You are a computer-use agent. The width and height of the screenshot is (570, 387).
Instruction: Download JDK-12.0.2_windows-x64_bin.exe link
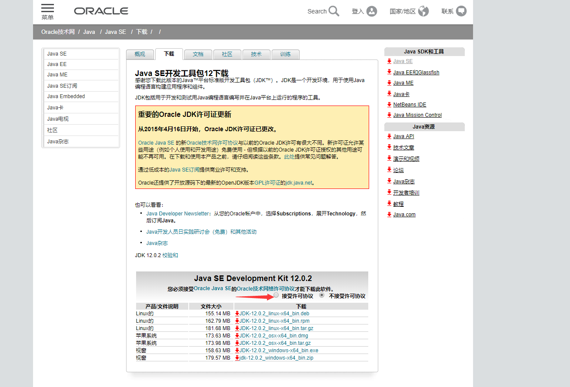pos(279,351)
